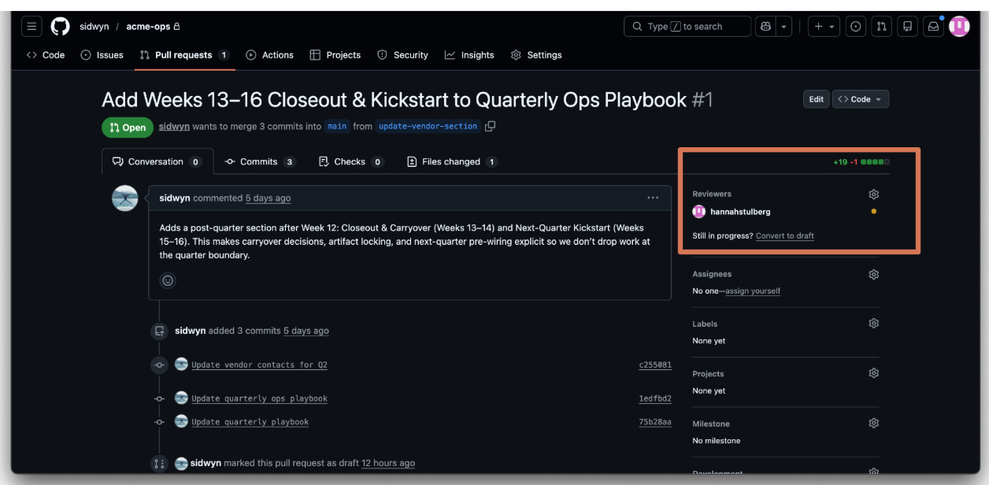The height and width of the screenshot is (485, 989).
Task: Open the Security tab
Action: (x=402, y=55)
